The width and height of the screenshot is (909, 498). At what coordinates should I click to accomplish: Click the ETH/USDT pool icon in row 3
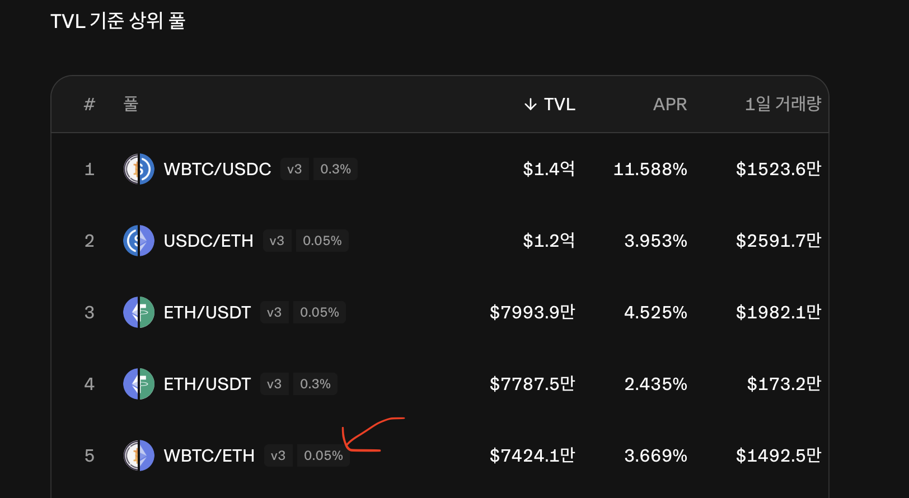pos(138,312)
